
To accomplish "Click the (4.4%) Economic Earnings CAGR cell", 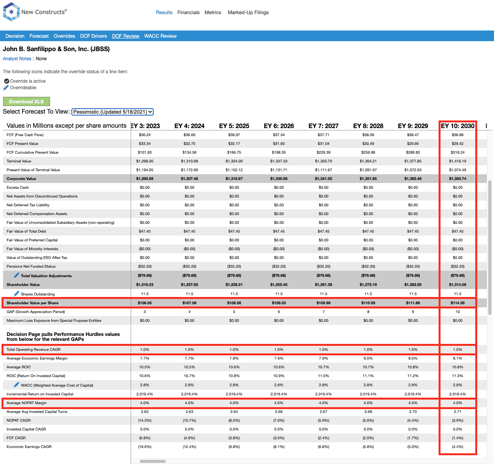I will (x=458, y=447).
